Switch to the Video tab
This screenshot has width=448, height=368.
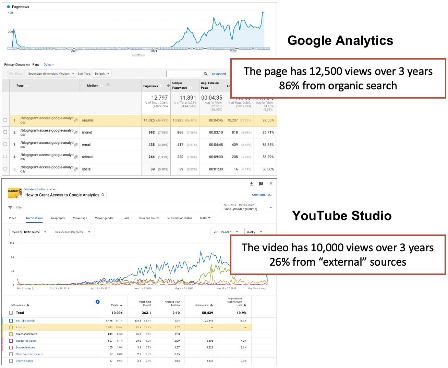13,218
